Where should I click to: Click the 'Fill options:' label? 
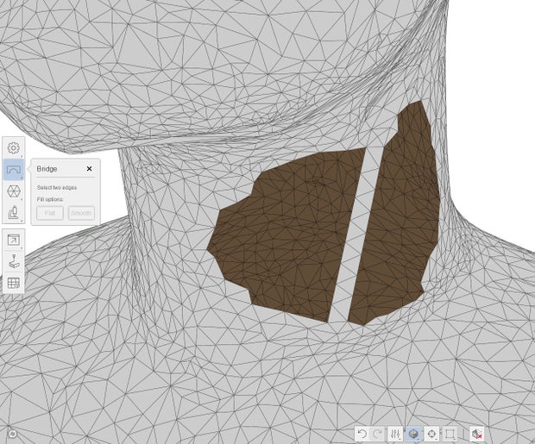pyautogui.click(x=50, y=199)
